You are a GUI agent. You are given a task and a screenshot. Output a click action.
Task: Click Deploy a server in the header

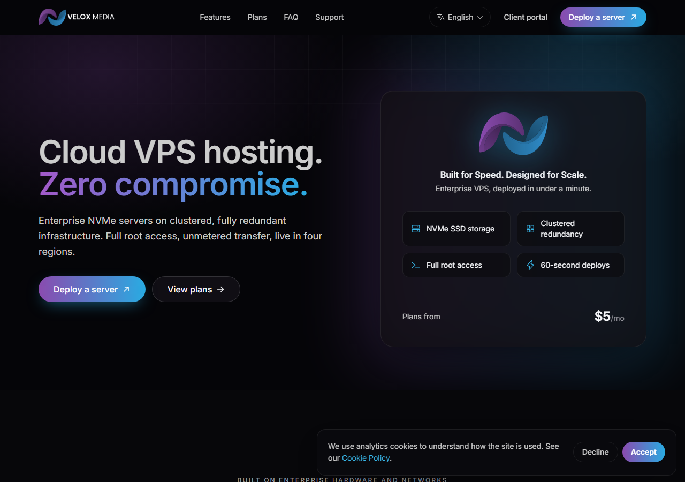click(603, 17)
